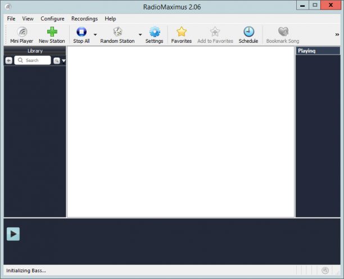This screenshot has height=279, width=344.
Task: Open the View menu
Action: pos(28,19)
